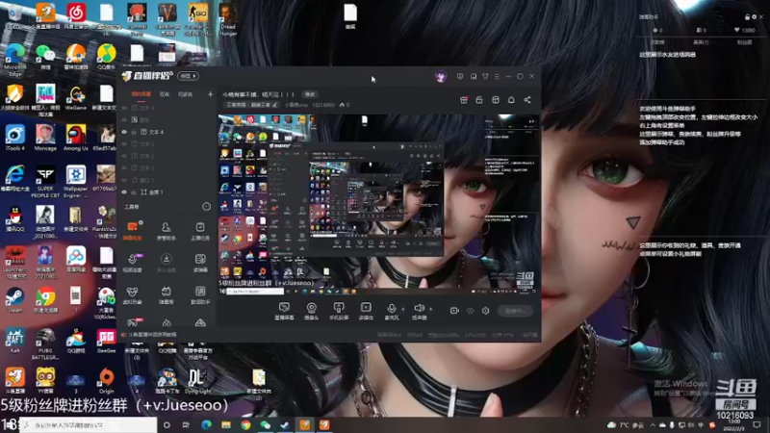
Task: Open the 房管助手 moderator tool
Action: tap(166, 230)
